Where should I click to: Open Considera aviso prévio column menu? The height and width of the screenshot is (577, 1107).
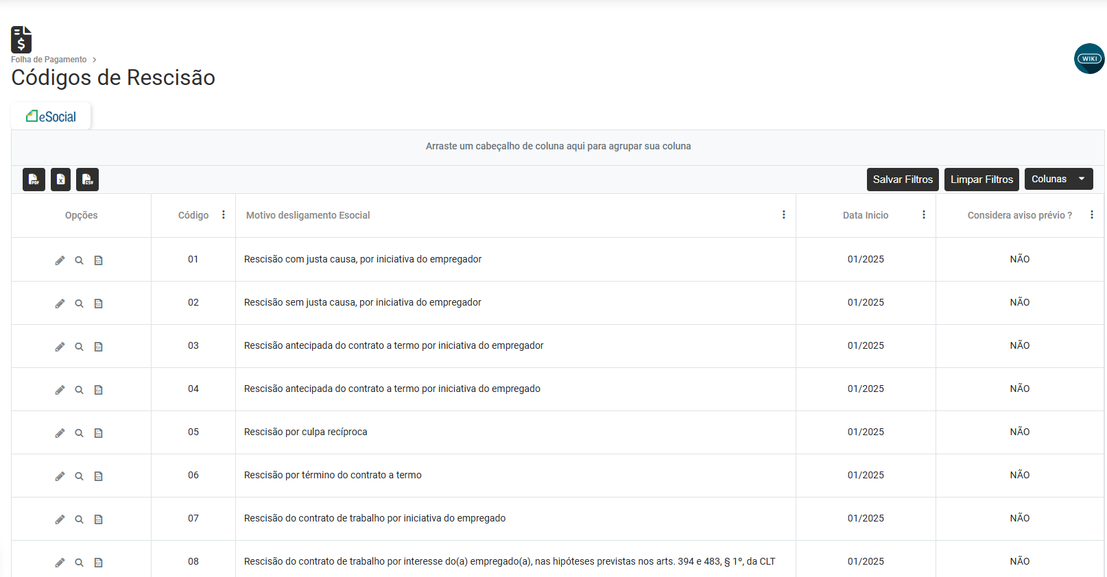1091,215
